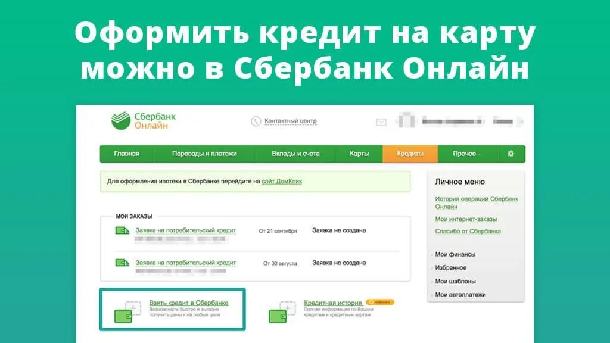610x343 pixels.
Task: Open the Главная tab
Action: tap(126, 154)
